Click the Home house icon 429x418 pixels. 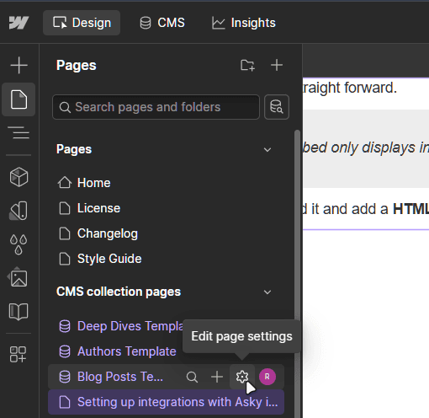pos(65,183)
